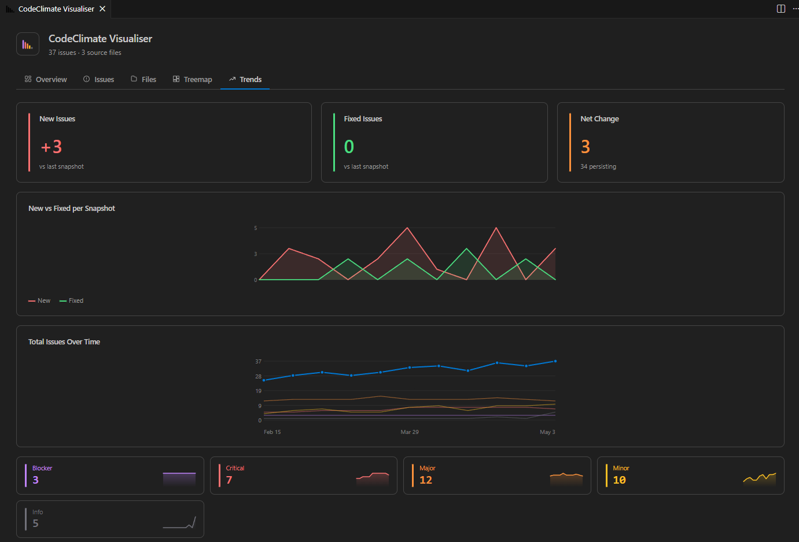Viewport: 799px width, 542px height.
Task: Click the "Fixed Issues" card title
Action: (363, 119)
